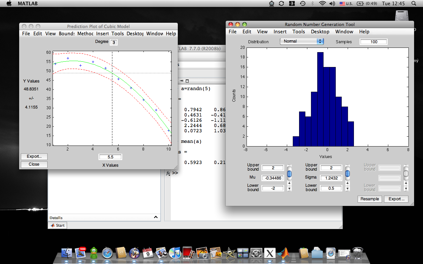Click the MATLAB menu in the Mac menu bar
423x264 pixels.
(x=27, y=4)
